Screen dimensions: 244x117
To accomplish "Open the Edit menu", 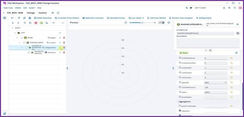I will pos(25,8).
